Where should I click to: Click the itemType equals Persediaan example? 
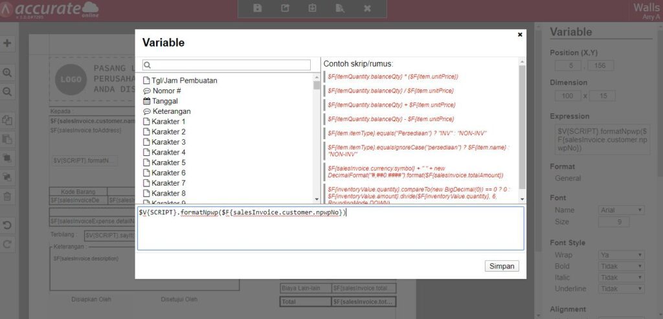pos(407,133)
